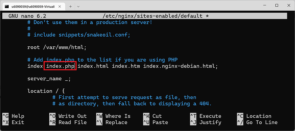Click the ^T Execute shortcut
Viewport: 295px width, 131px height.
coord(206,116)
